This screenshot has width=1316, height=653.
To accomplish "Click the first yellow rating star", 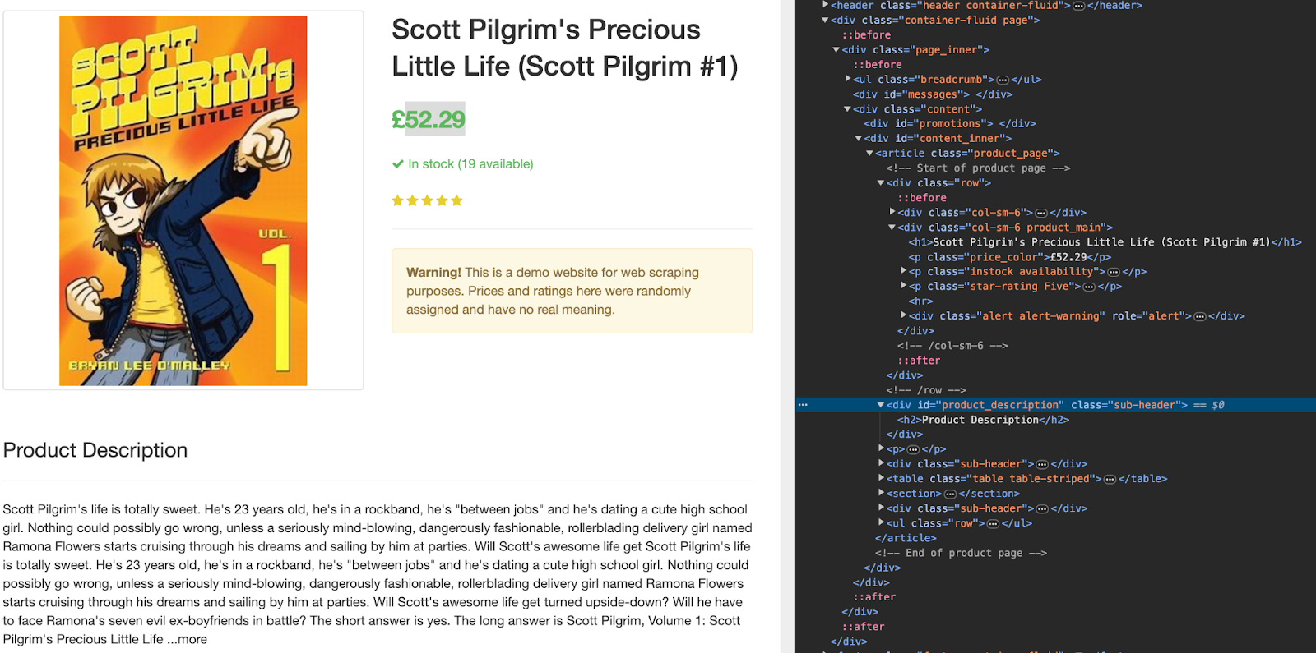I will (x=398, y=200).
